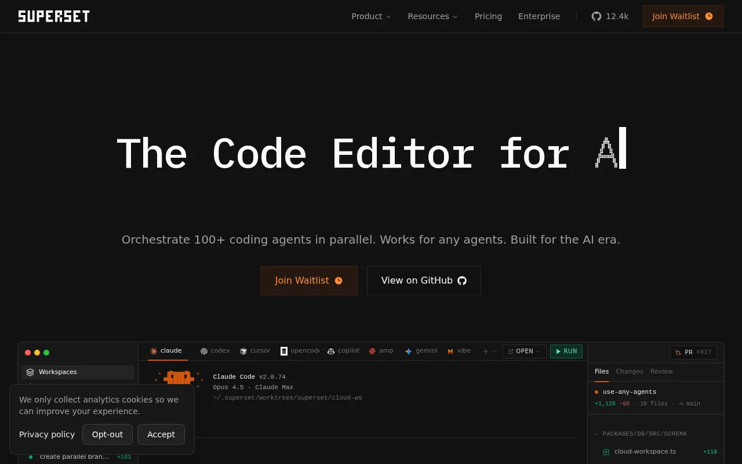Open the Pricing page

click(x=488, y=16)
